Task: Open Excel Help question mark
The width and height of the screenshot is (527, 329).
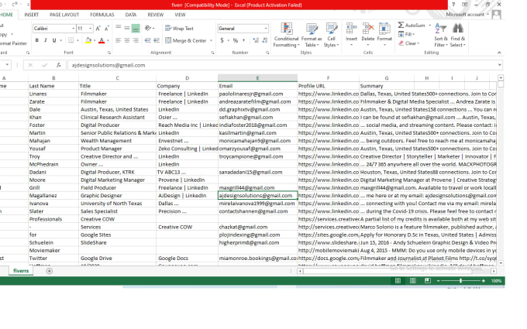Action: pyautogui.click(x=453, y=5)
